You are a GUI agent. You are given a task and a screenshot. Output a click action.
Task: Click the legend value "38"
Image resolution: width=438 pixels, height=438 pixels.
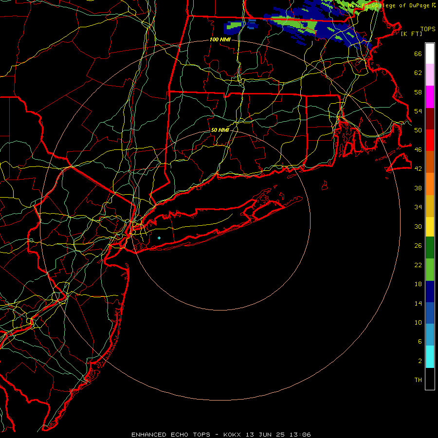click(x=418, y=188)
